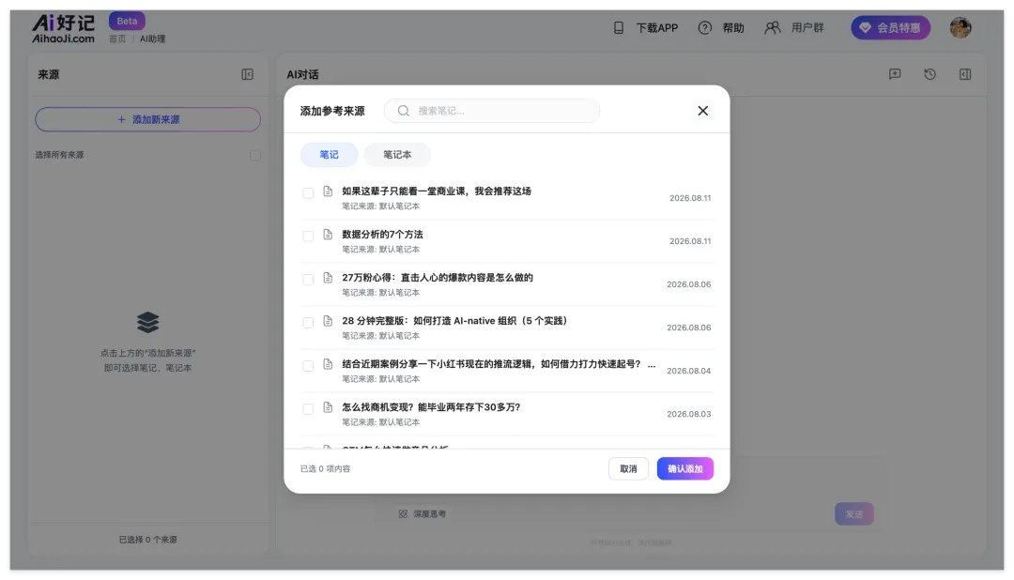The image size is (1014, 580).
Task: Switch to the 笔记本 tab
Action: tap(397, 155)
